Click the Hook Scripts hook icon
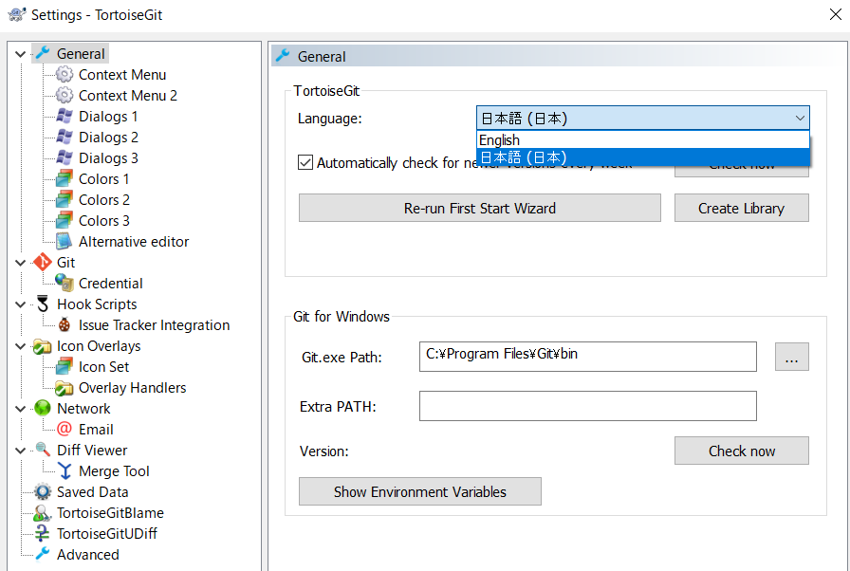This screenshot has height=571, width=850. (43, 304)
